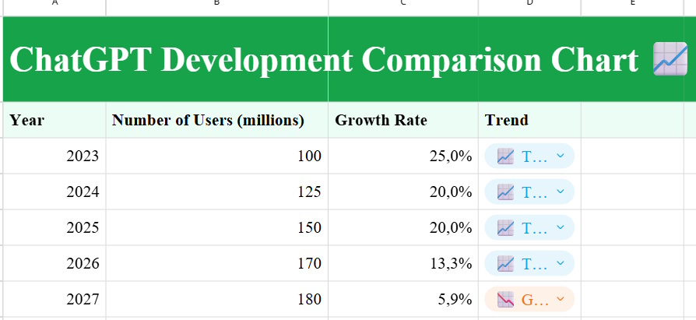The width and height of the screenshot is (696, 320).
Task: Select the growth rate cell 13,3%
Action: click(x=403, y=263)
